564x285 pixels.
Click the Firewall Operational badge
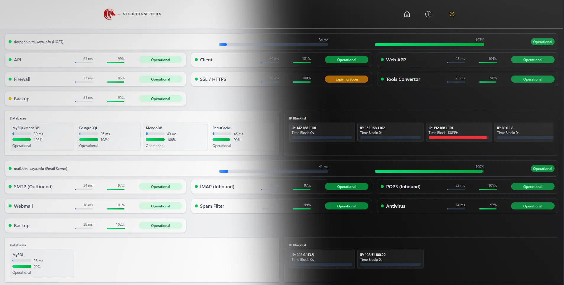point(161,79)
